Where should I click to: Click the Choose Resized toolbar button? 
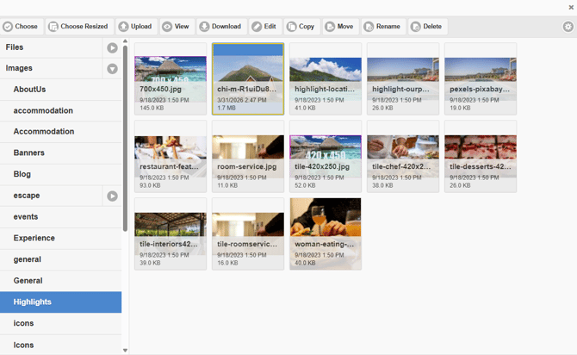[x=78, y=27]
